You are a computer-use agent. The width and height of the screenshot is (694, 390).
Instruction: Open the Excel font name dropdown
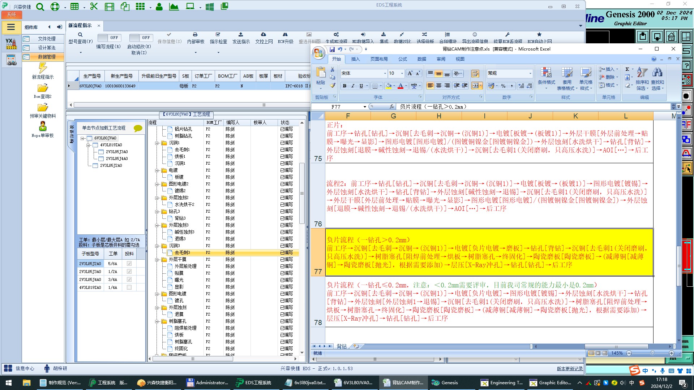[385, 73]
